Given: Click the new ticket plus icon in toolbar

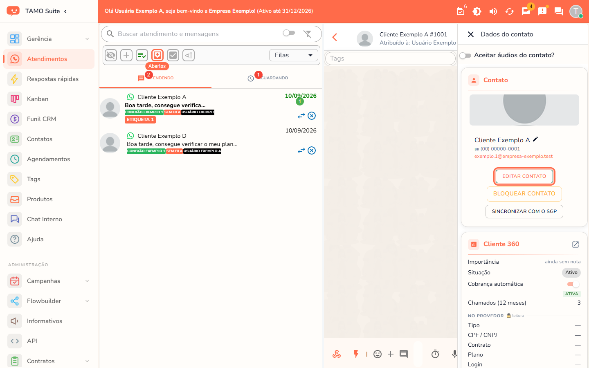Looking at the screenshot, I should (126, 55).
